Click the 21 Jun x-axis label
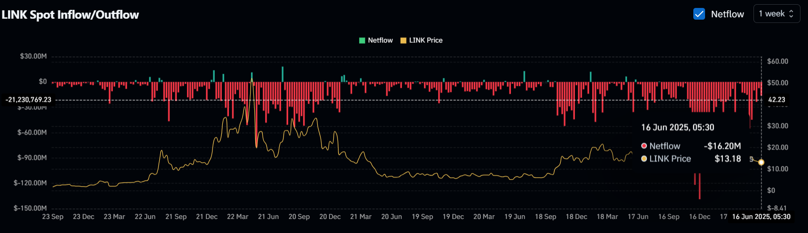 pyautogui.click(x=268, y=217)
